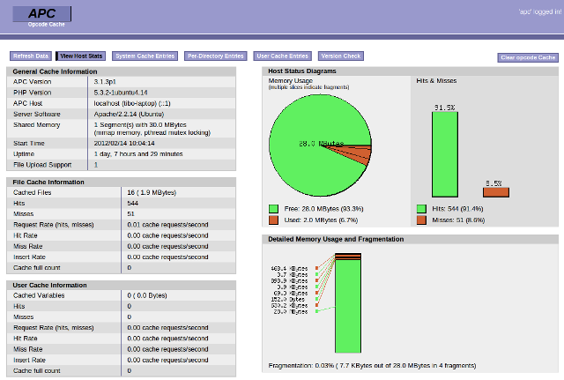Click the Cached Variables row label
The height and width of the screenshot is (380, 564).
click(39, 295)
